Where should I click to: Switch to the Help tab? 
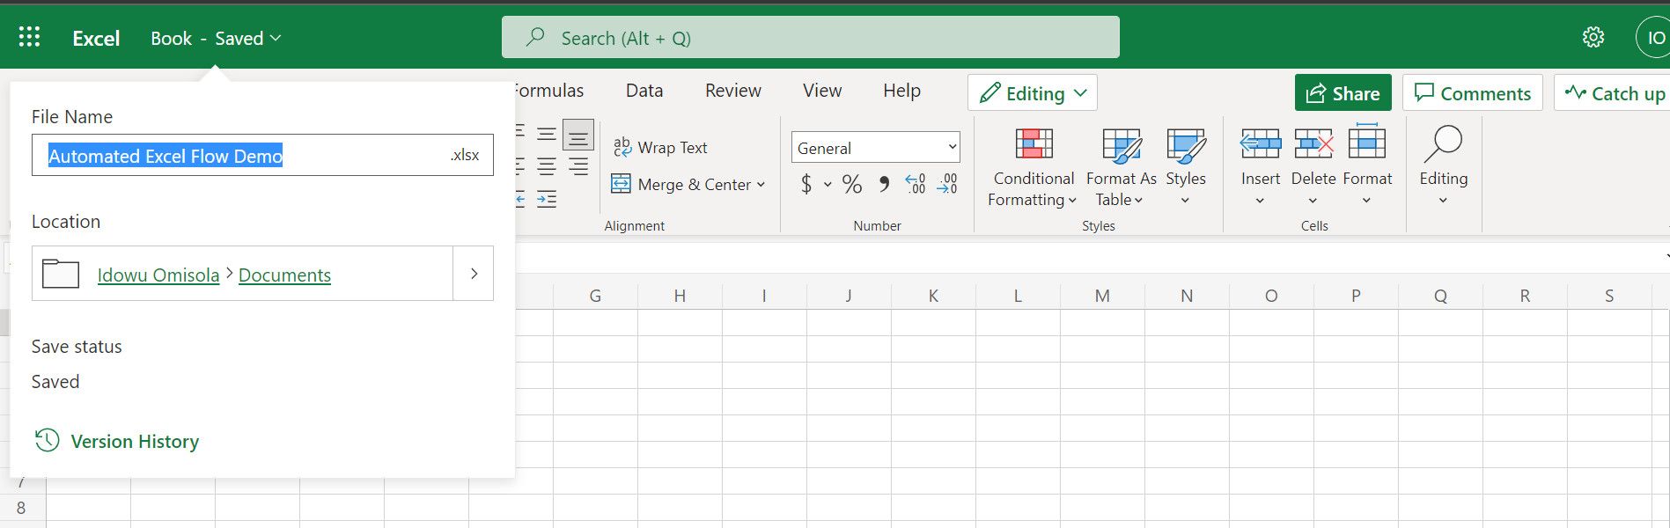[x=901, y=90]
